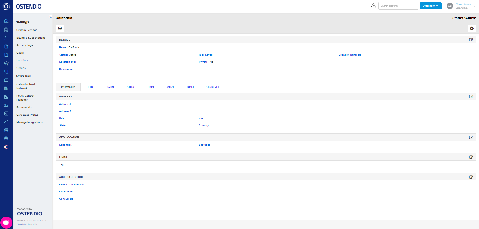Edit the Address section using its pencil icon
Image resolution: width=479 pixels, height=229 pixels.
(471, 96)
